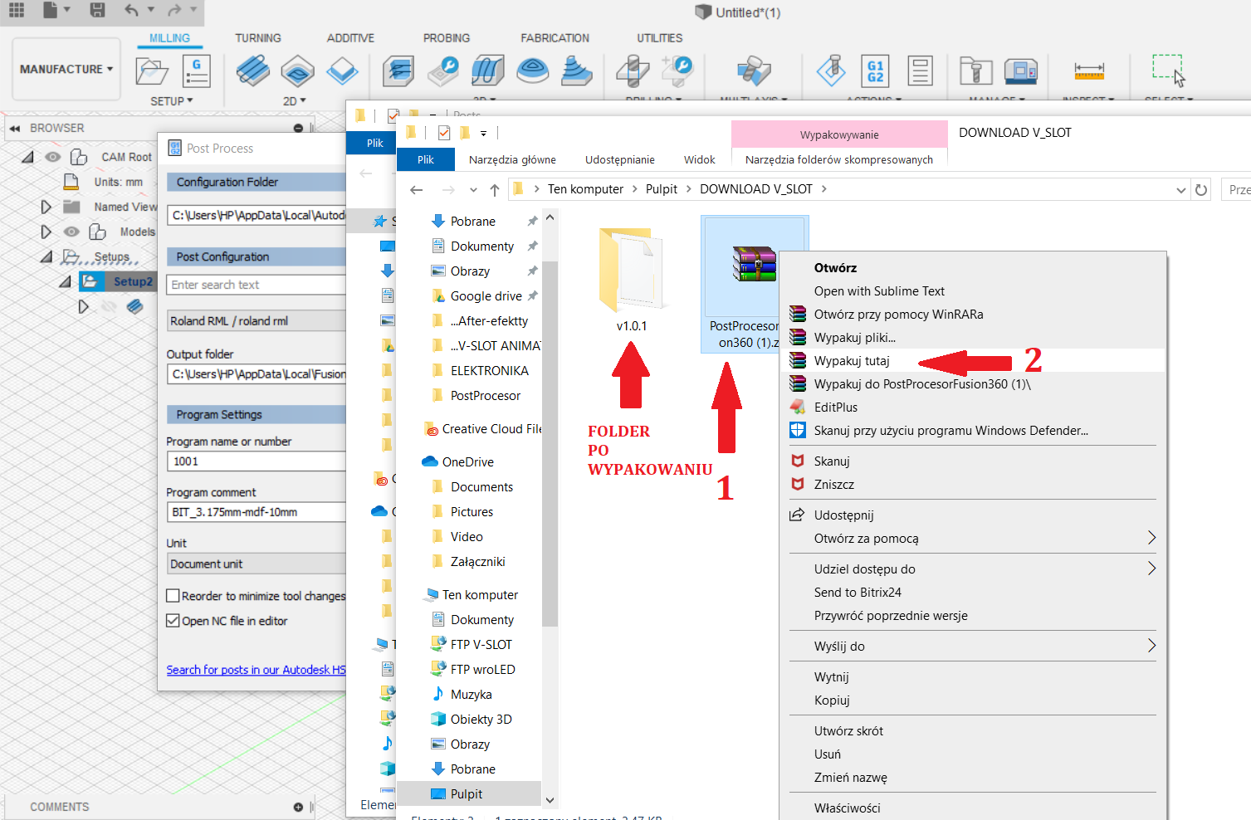Click the Face milling icon
The image size is (1251, 820).
tap(342, 71)
